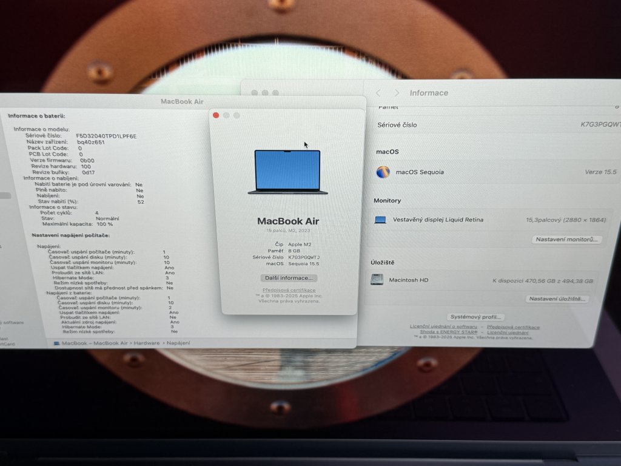The width and height of the screenshot is (621, 466).
Task: Click Revize hardwaru 100 row
Action: click(x=61, y=166)
